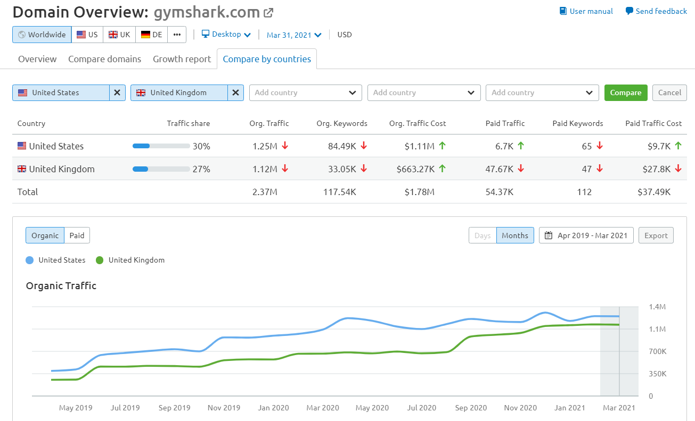Image resolution: width=695 pixels, height=421 pixels.
Task: Click the Desktop monitor icon
Action: pyautogui.click(x=206, y=34)
